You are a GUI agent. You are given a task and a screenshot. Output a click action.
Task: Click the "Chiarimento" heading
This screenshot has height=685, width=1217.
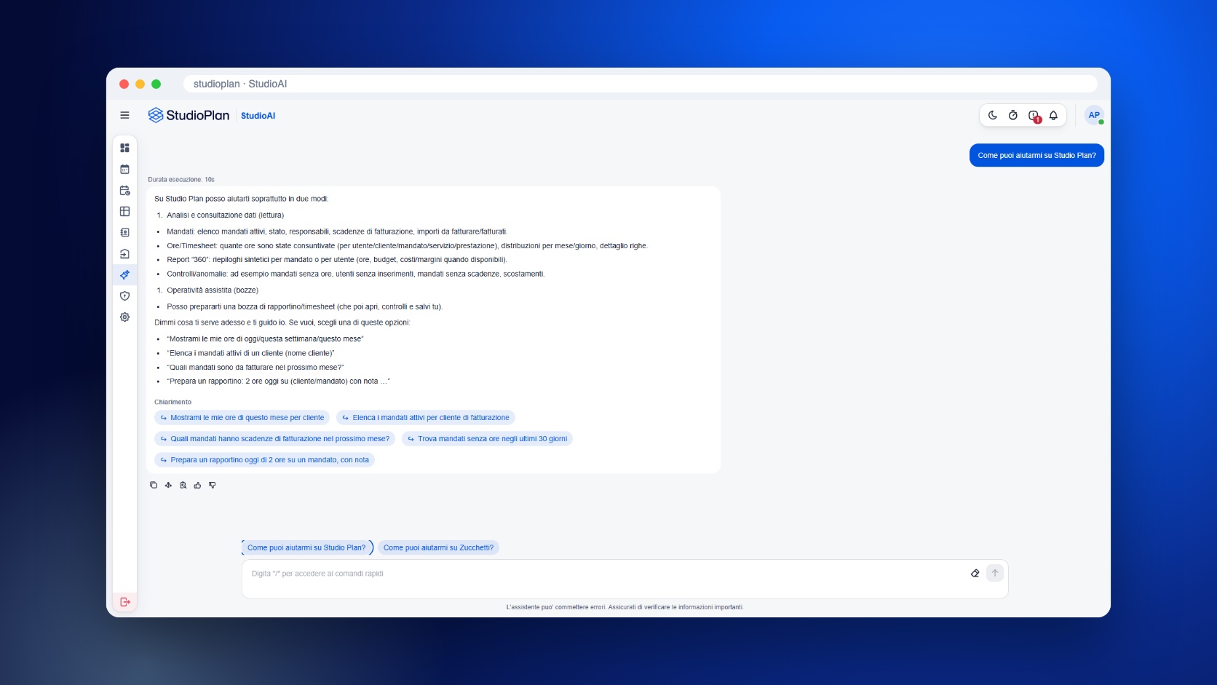pos(173,402)
